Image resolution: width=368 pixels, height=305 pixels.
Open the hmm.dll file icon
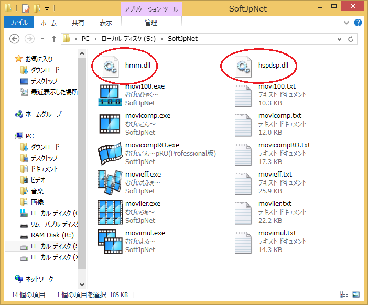point(110,67)
